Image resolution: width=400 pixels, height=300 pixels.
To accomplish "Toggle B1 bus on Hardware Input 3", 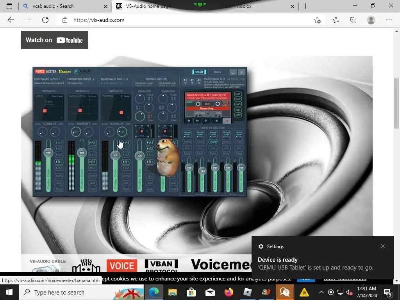I will [x=126, y=162].
